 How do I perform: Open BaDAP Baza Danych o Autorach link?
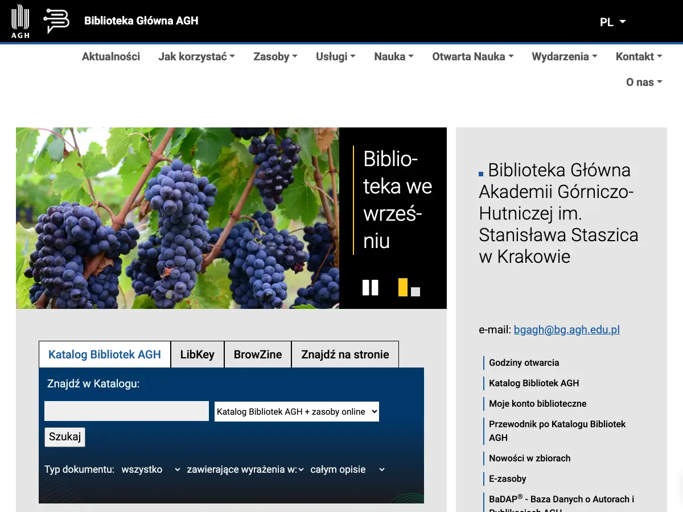[562, 503]
